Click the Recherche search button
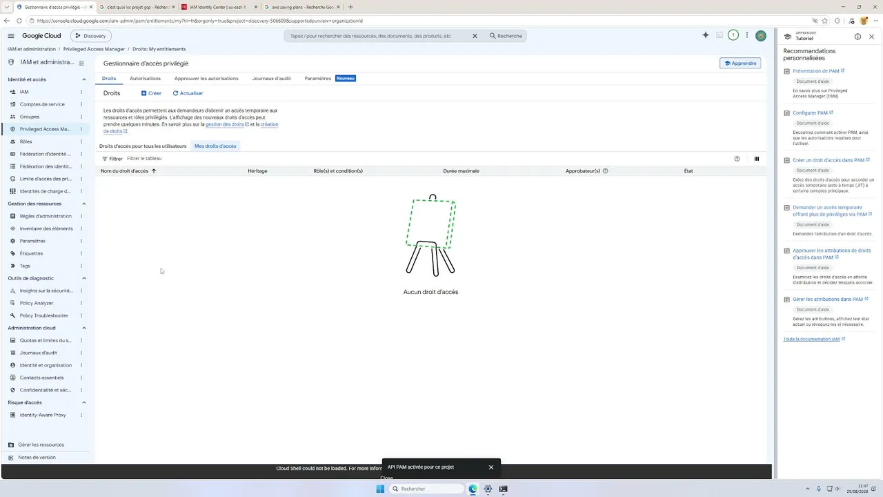Screen dimensions: 883x497 (x=506, y=36)
